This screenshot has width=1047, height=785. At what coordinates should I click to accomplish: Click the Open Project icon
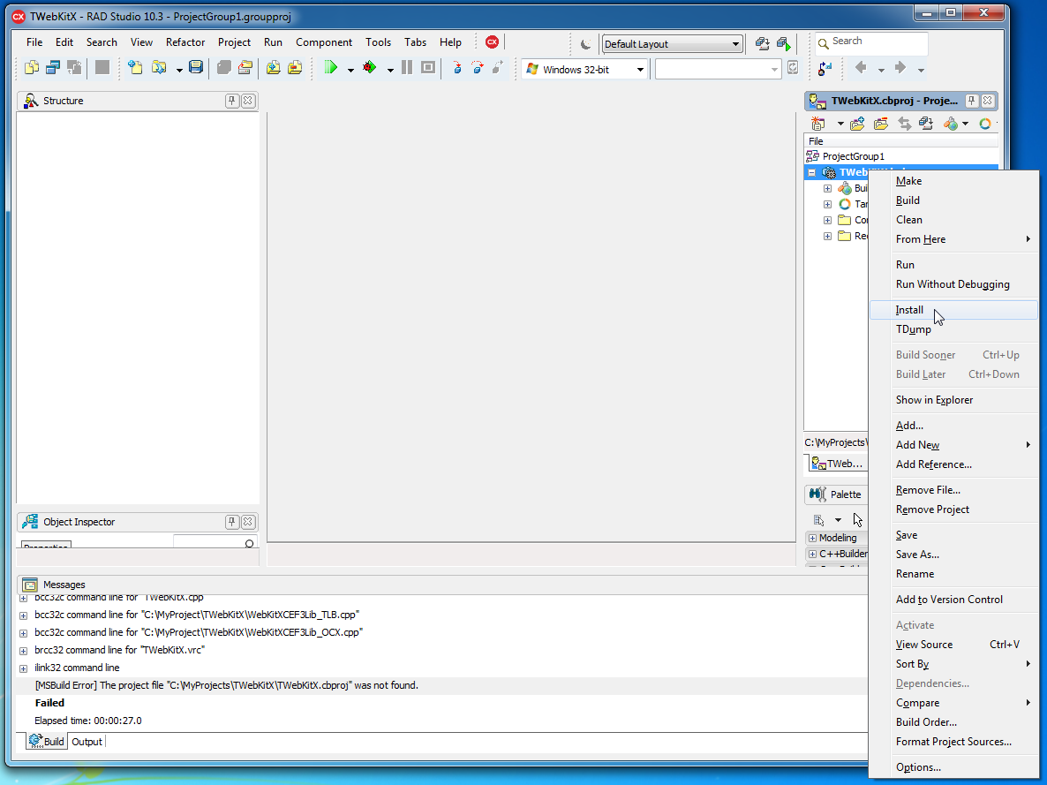click(245, 67)
